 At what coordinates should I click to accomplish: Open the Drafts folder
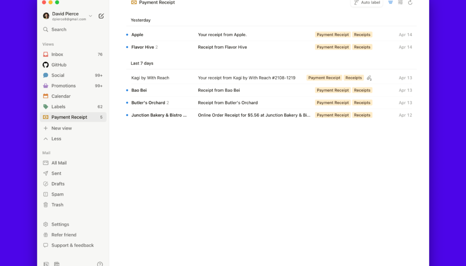58,184
